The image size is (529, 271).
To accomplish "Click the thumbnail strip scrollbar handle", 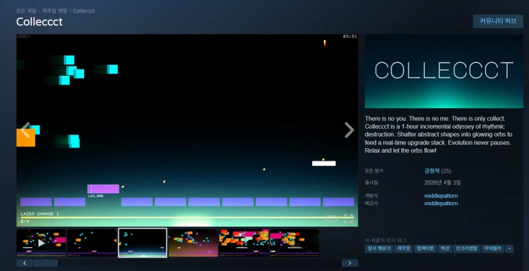I will [x=45, y=263].
